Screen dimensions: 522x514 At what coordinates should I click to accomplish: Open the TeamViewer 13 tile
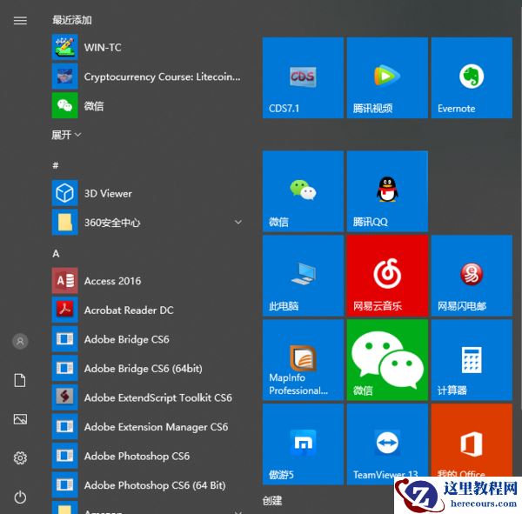tap(387, 444)
